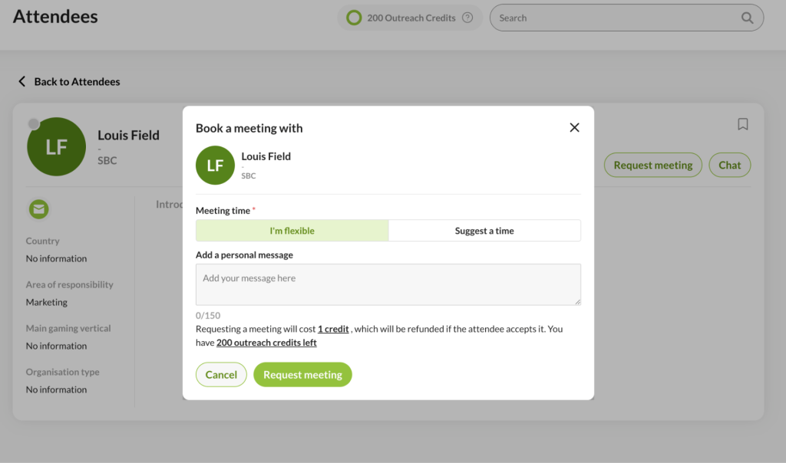Click the personal message text area
Image resolution: width=786 pixels, height=463 pixels.
tap(388, 284)
